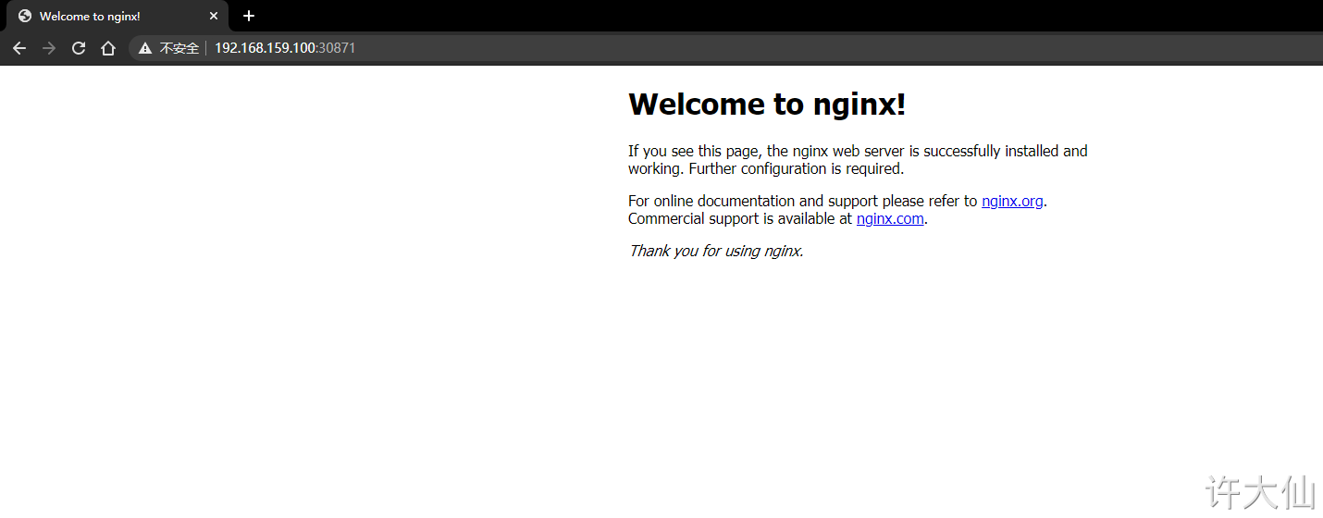
Task: Click the 不安全 security label
Action: coord(179,48)
